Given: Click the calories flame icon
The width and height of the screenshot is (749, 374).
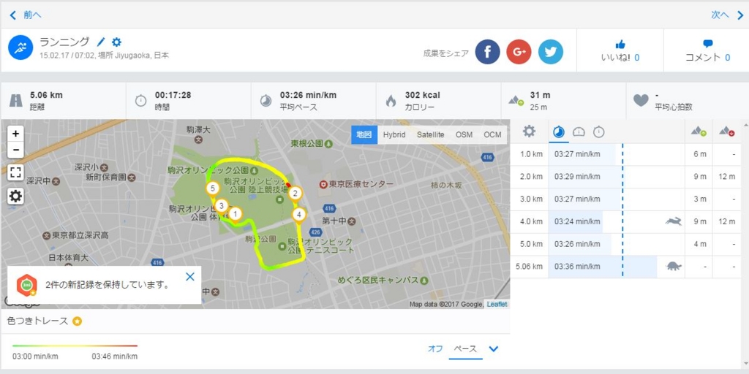Looking at the screenshot, I should click(391, 101).
